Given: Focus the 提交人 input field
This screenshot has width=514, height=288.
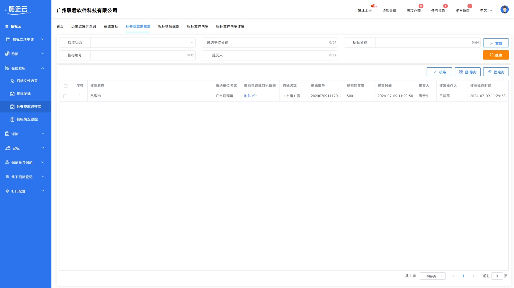Looking at the screenshot, I should coord(285,55).
